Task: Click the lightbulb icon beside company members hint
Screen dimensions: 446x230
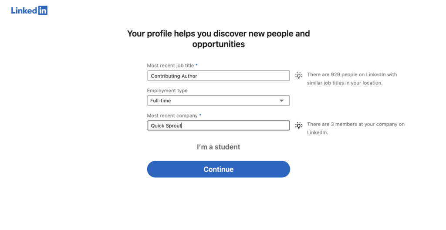Action: (298, 125)
